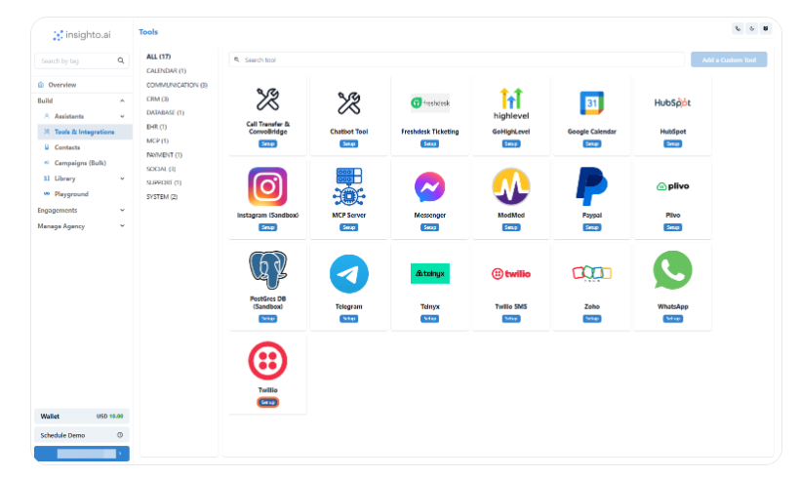Filter tools by DATABASE (1)
800x478 pixels.
[165, 113]
